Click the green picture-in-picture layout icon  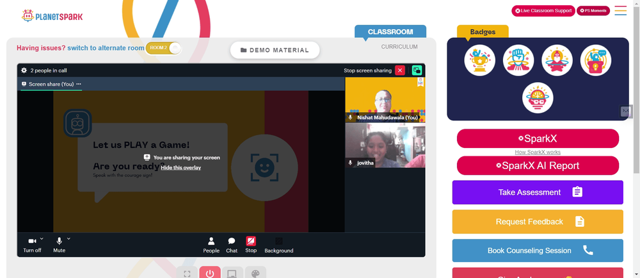(x=417, y=70)
